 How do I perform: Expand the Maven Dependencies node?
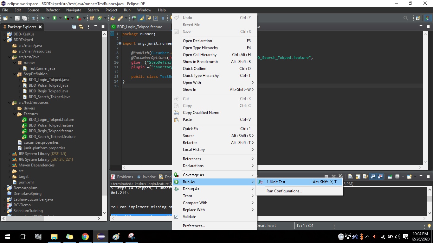click(9, 165)
